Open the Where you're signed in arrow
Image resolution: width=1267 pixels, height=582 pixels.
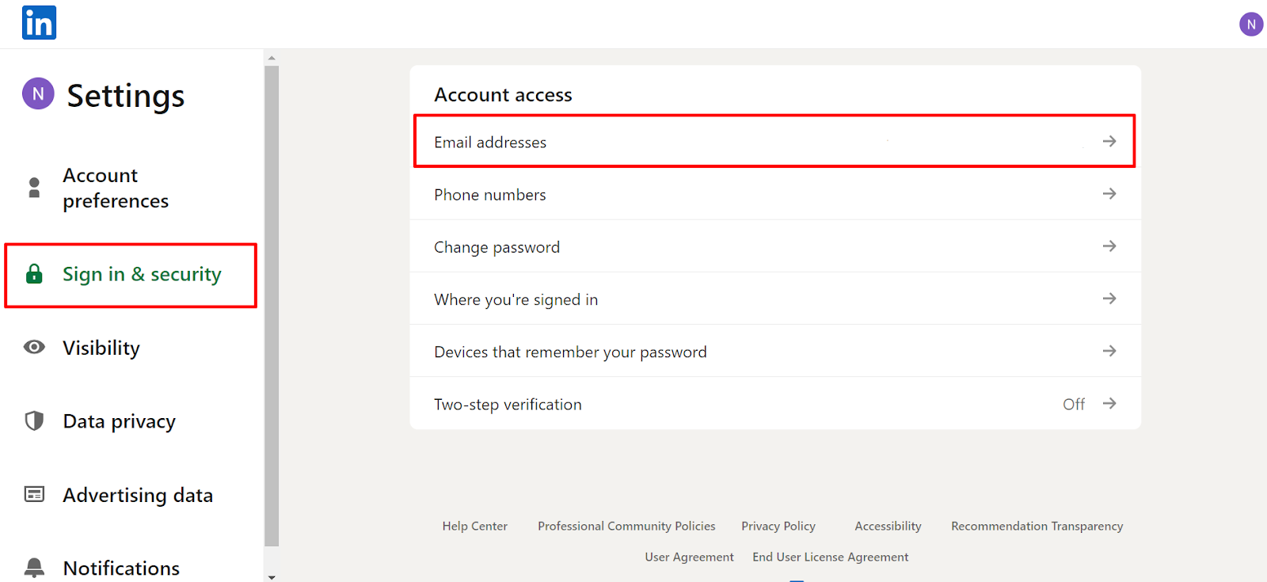pyautogui.click(x=1109, y=299)
